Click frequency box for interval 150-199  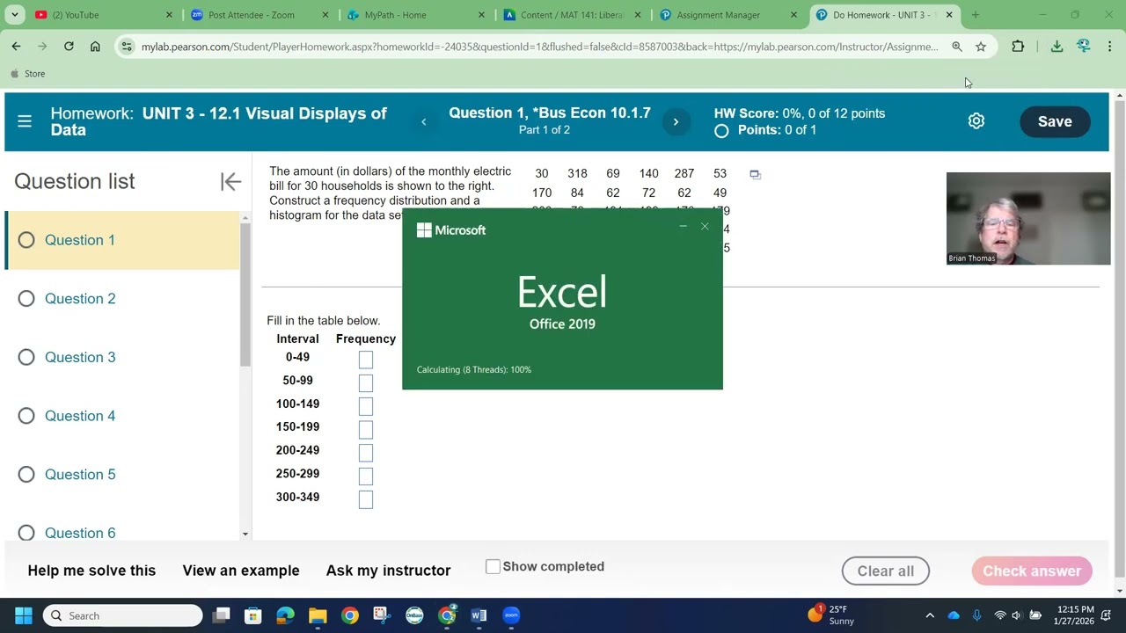(x=366, y=429)
